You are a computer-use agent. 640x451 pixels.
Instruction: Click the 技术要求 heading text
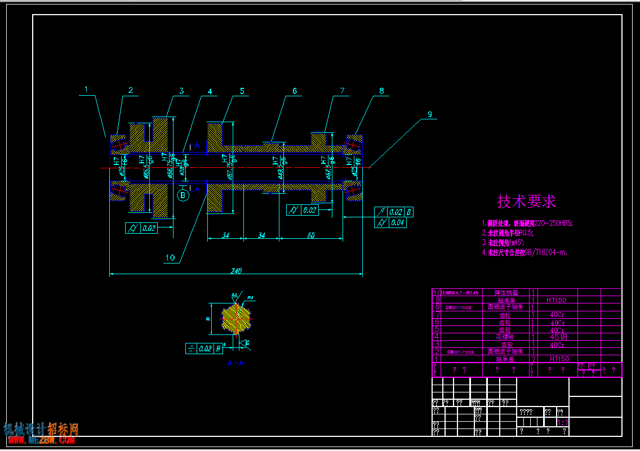coord(526,201)
